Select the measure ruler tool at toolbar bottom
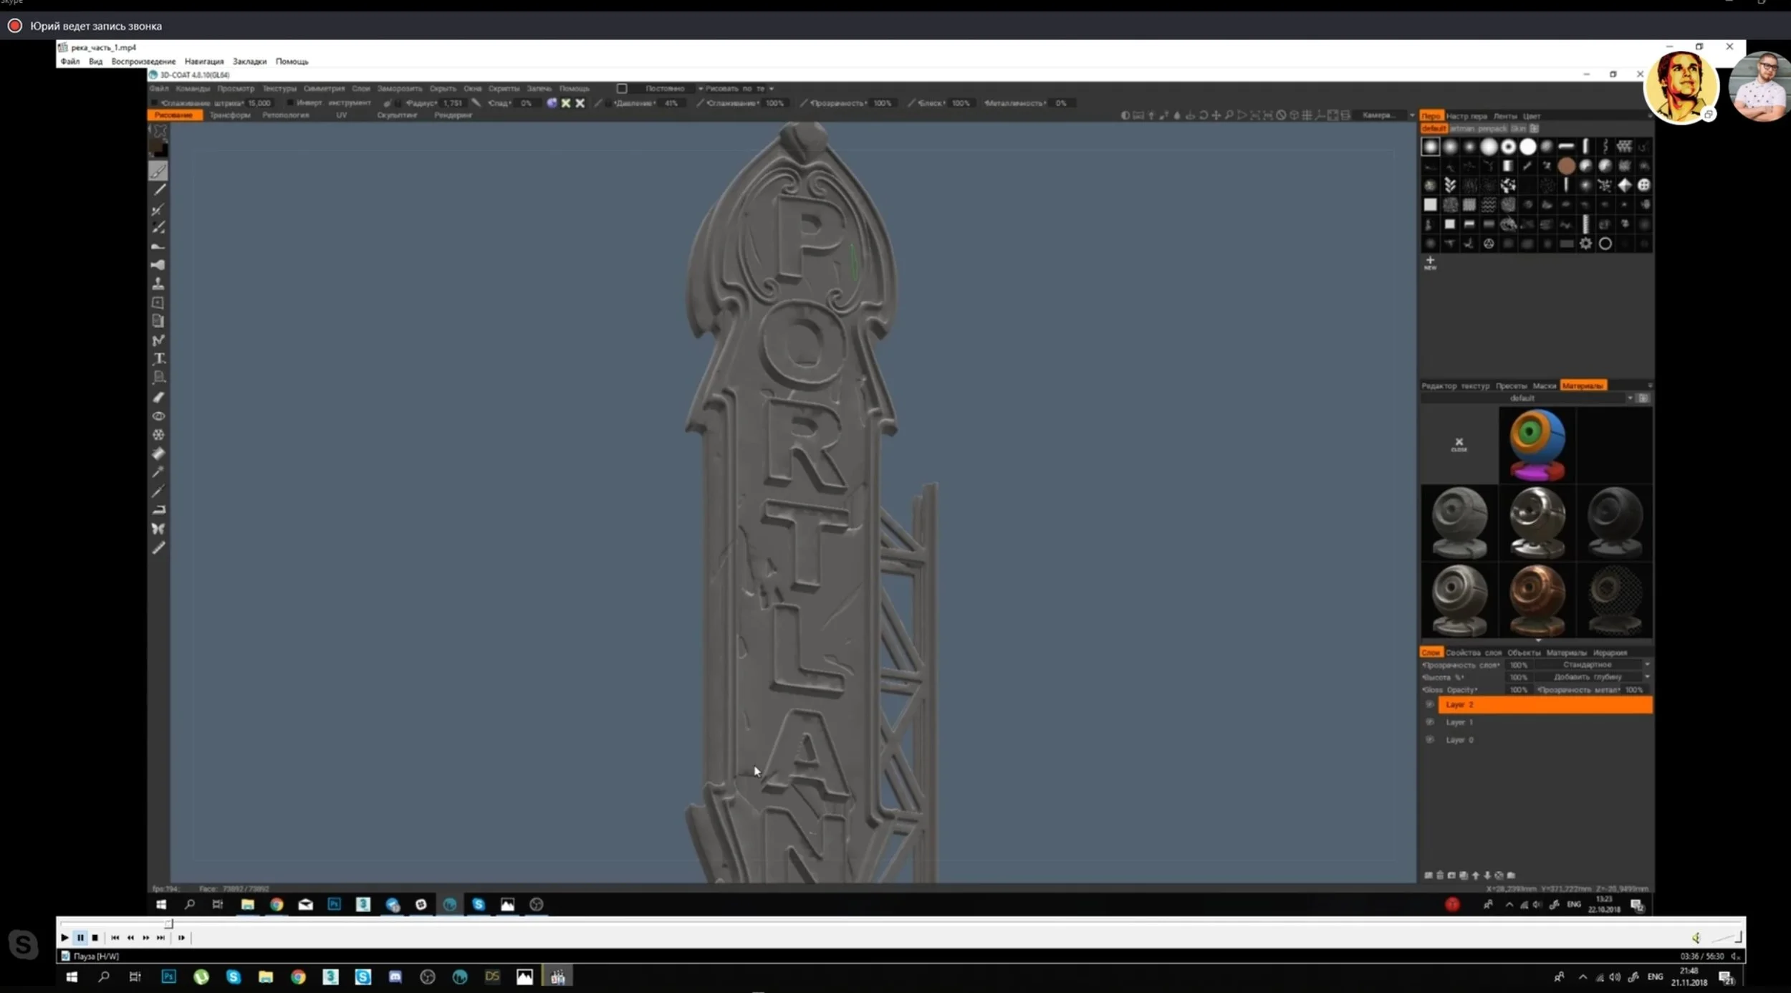1791x993 pixels. (158, 547)
